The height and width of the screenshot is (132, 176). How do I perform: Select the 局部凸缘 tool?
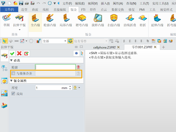(66, 20)
